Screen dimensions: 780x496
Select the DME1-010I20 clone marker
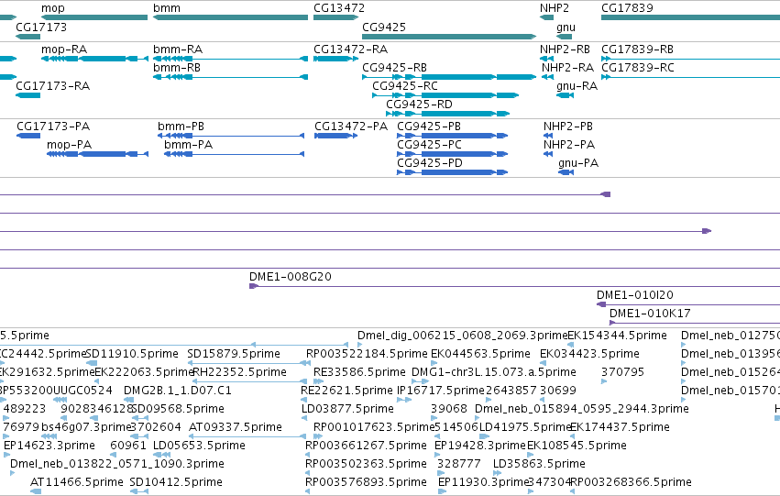pos(601,304)
